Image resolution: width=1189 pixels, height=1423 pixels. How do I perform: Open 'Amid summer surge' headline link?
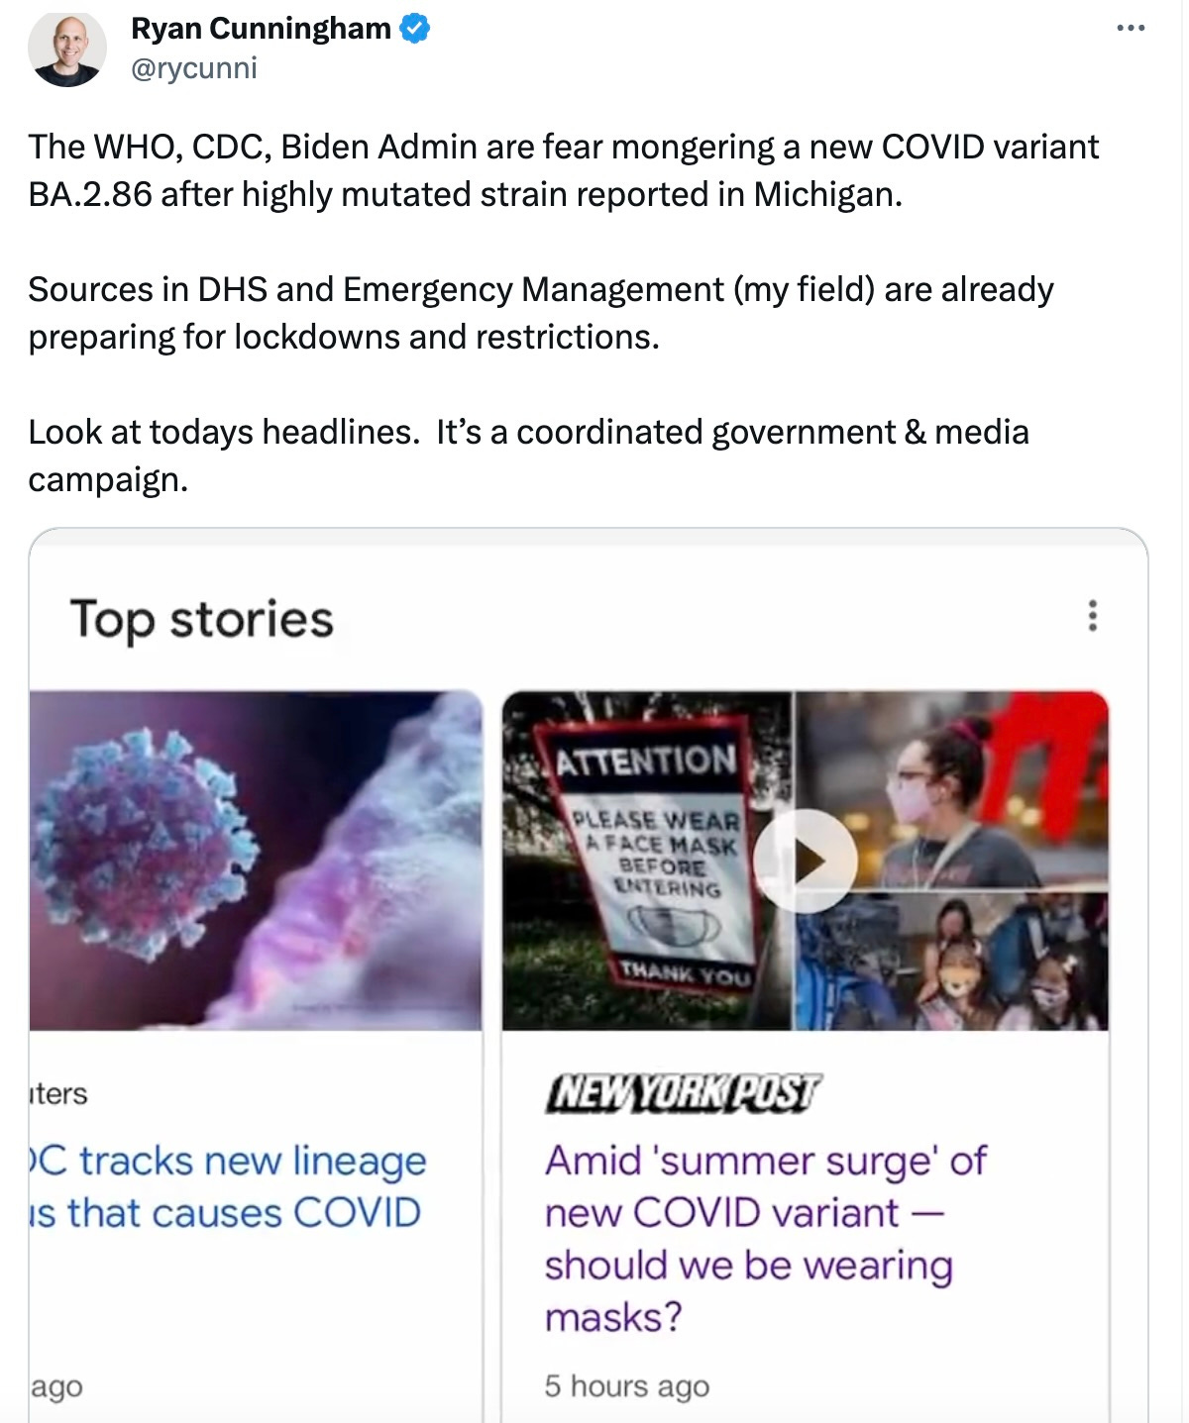765,1238
